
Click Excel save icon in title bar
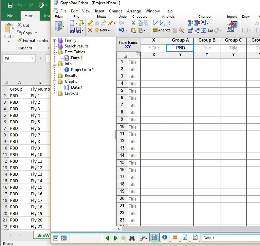click(10, 5)
